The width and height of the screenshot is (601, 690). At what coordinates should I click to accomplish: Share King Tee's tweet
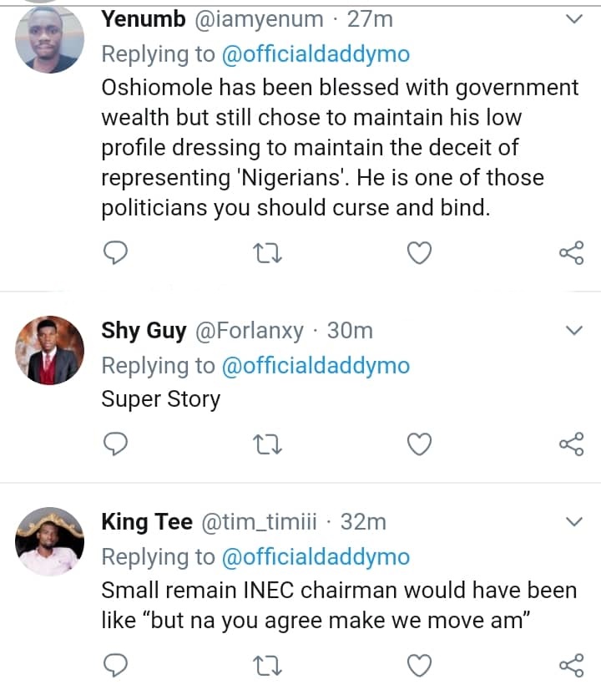pos(570,664)
